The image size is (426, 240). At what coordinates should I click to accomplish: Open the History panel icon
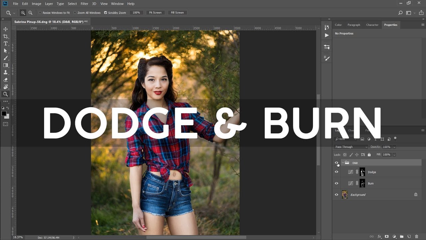click(x=327, y=27)
